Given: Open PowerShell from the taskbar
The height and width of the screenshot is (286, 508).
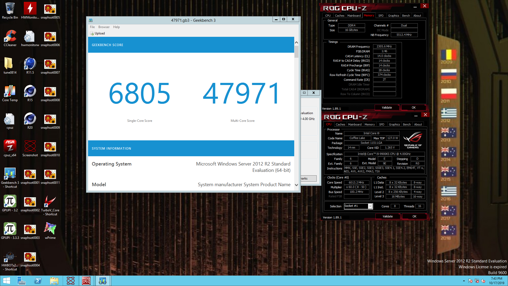Looking at the screenshot, I should (38, 281).
